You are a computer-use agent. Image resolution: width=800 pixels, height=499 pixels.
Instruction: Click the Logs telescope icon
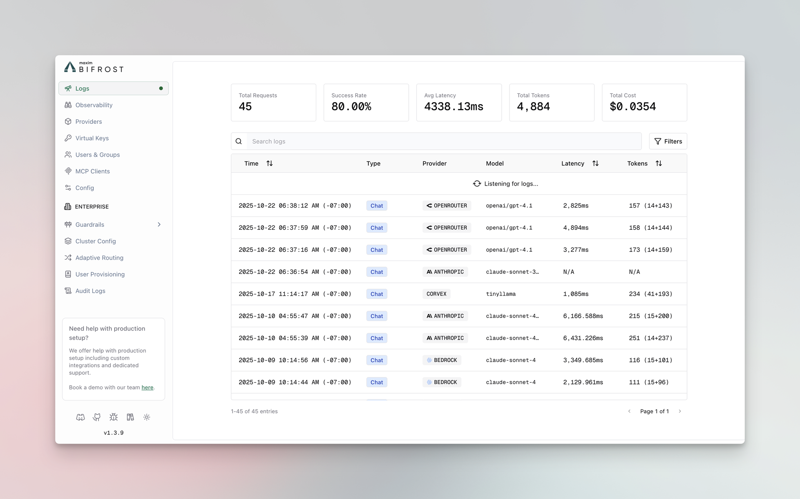tap(68, 88)
